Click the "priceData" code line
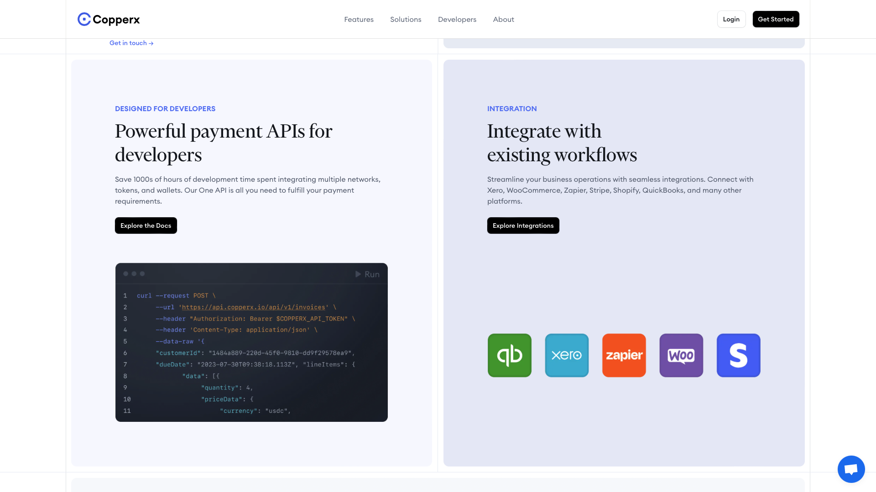876x492 pixels. click(227, 399)
